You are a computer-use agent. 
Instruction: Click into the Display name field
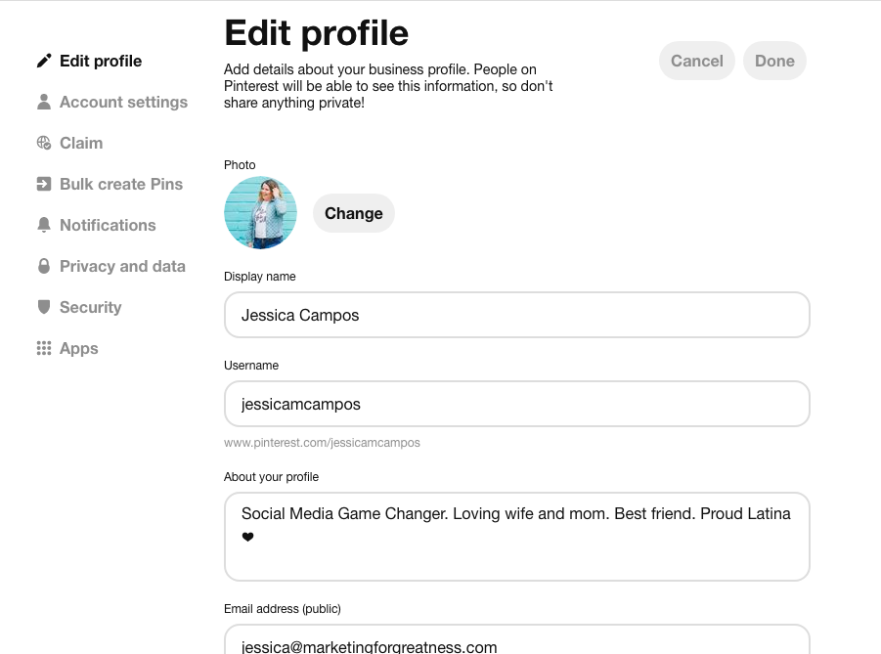coord(516,315)
